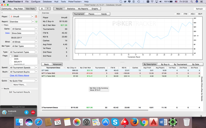Open Finder from the dock
The height and width of the screenshot is (128, 206).
19,122
